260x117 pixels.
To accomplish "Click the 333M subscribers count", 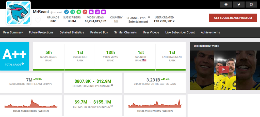I will [x=72, y=21].
